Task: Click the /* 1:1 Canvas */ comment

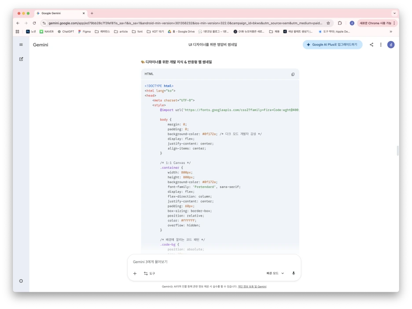Action: pos(175,163)
